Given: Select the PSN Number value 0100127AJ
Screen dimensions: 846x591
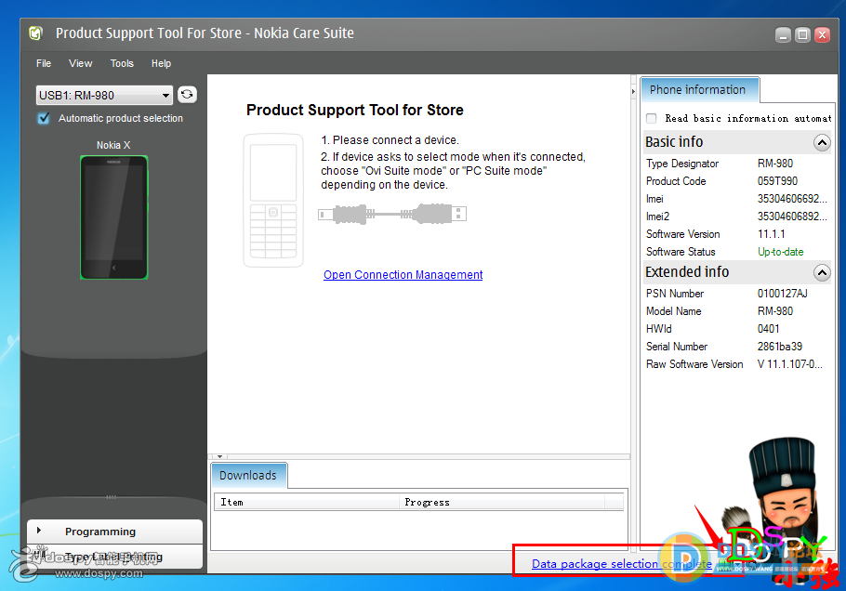Looking at the screenshot, I should click(x=783, y=294).
